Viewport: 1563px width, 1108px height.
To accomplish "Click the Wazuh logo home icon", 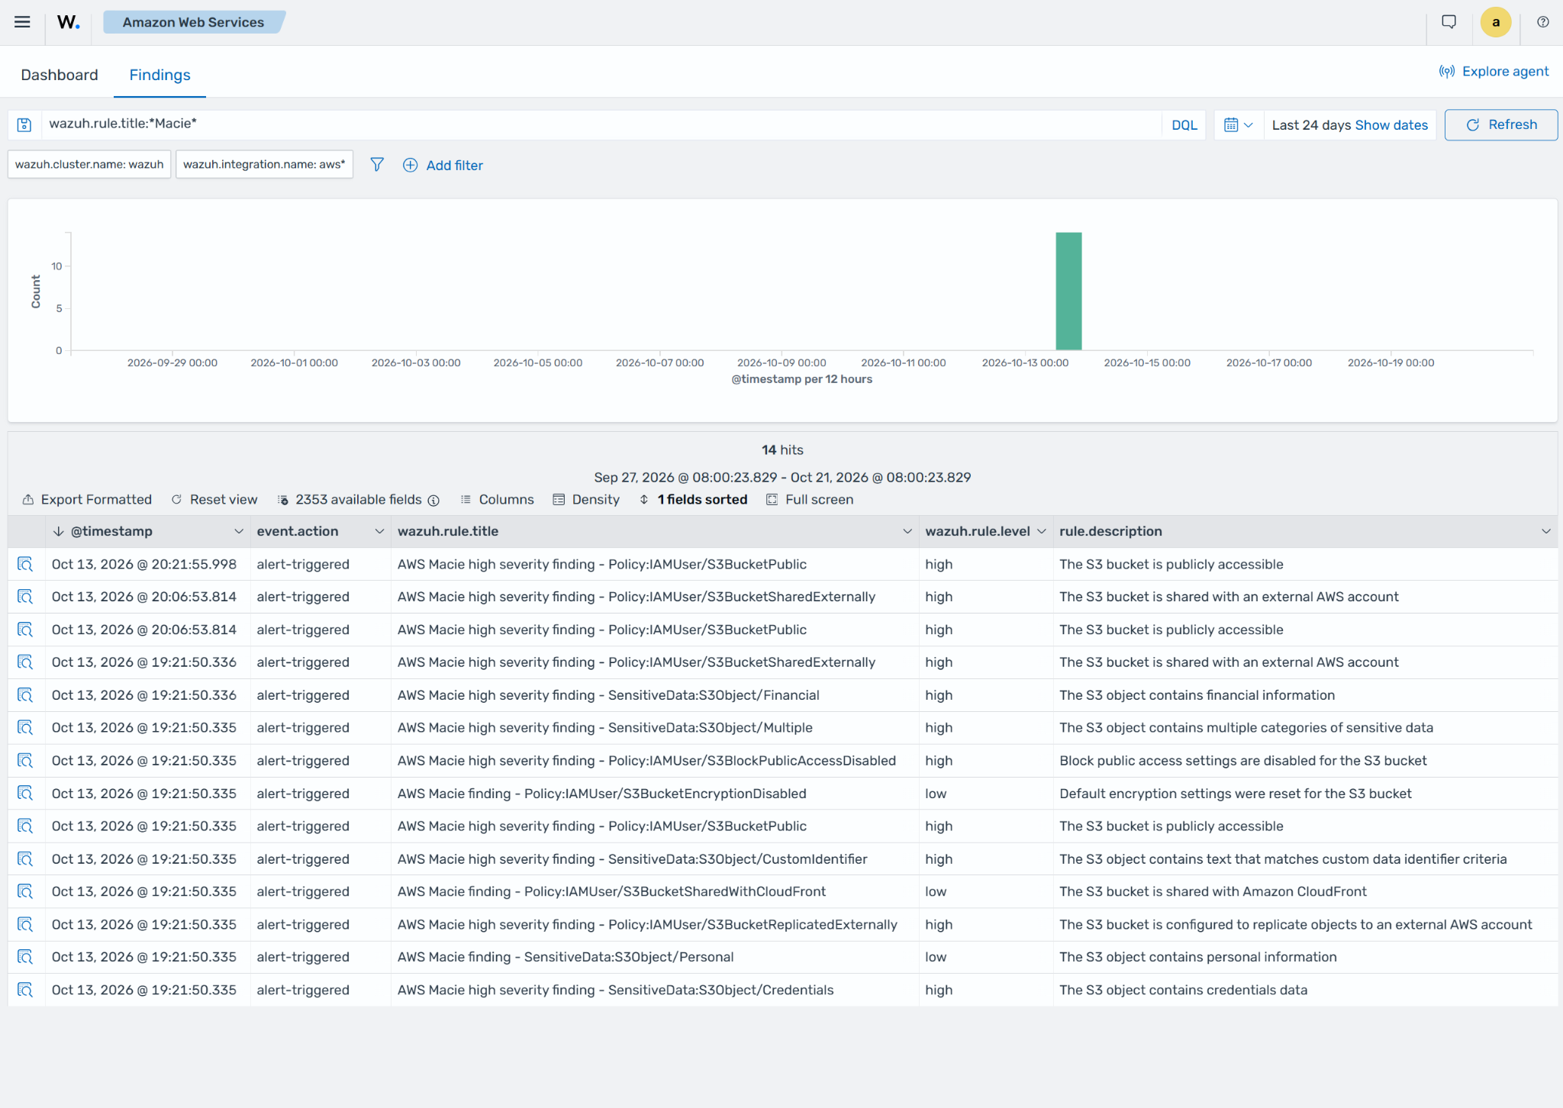I will (68, 22).
